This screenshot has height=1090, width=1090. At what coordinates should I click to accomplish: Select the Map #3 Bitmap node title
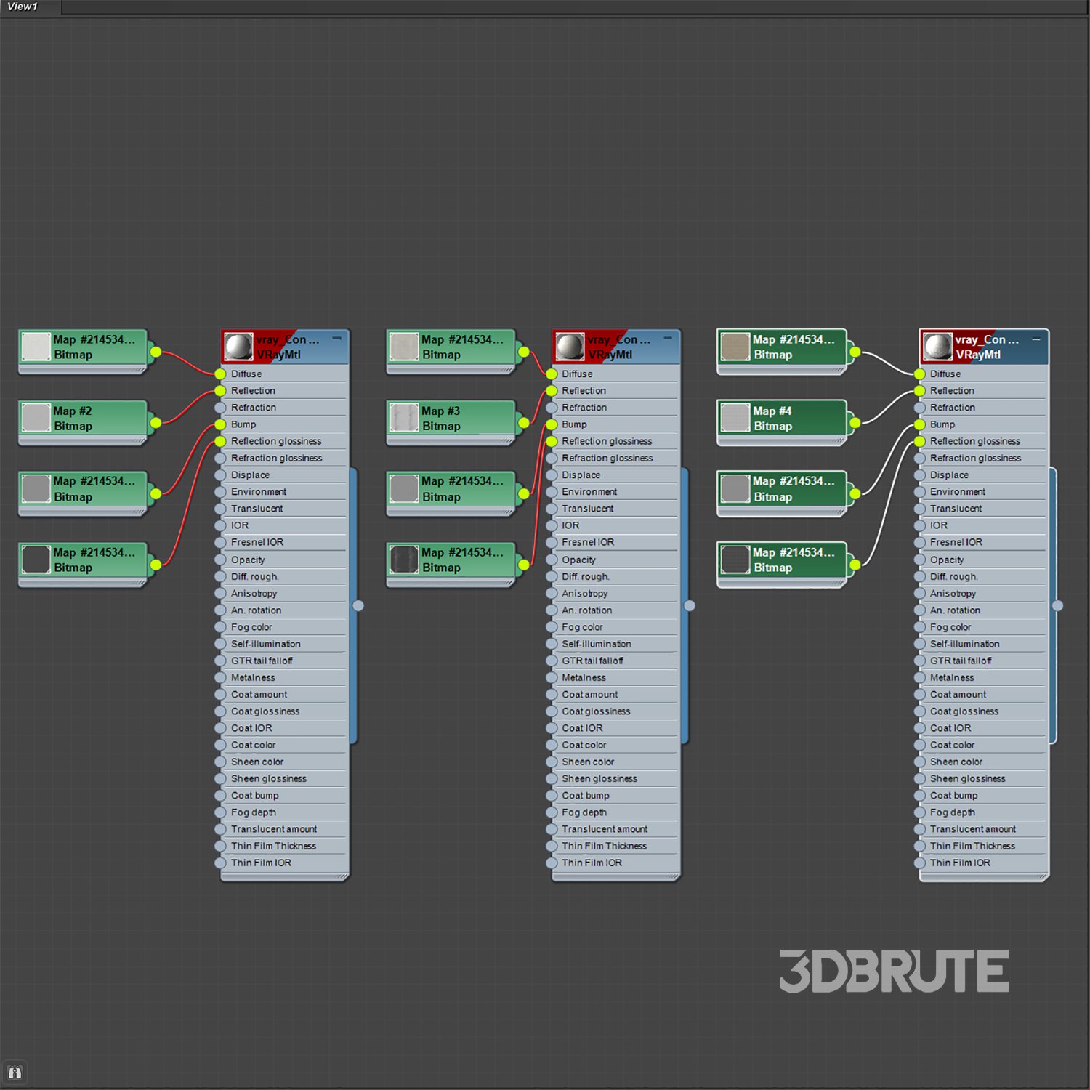pos(440,411)
